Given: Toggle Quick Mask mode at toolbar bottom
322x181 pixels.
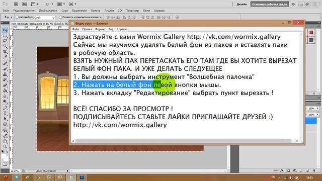Looking at the screenshot, I should [x=5, y=164].
